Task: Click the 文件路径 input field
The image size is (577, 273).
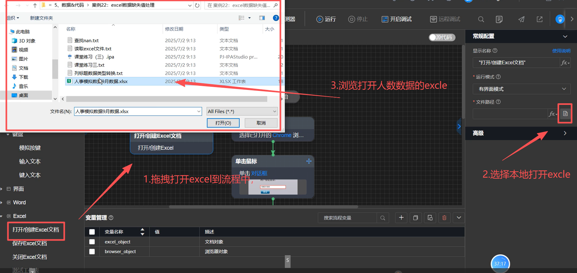Action: coord(510,114)
